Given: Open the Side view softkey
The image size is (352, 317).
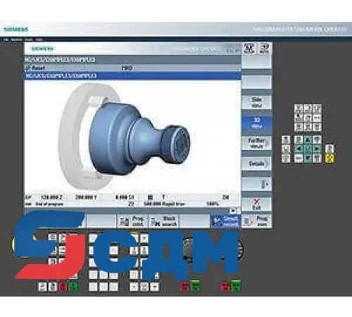Looking at the screenshot, I should tap(257, 102).
